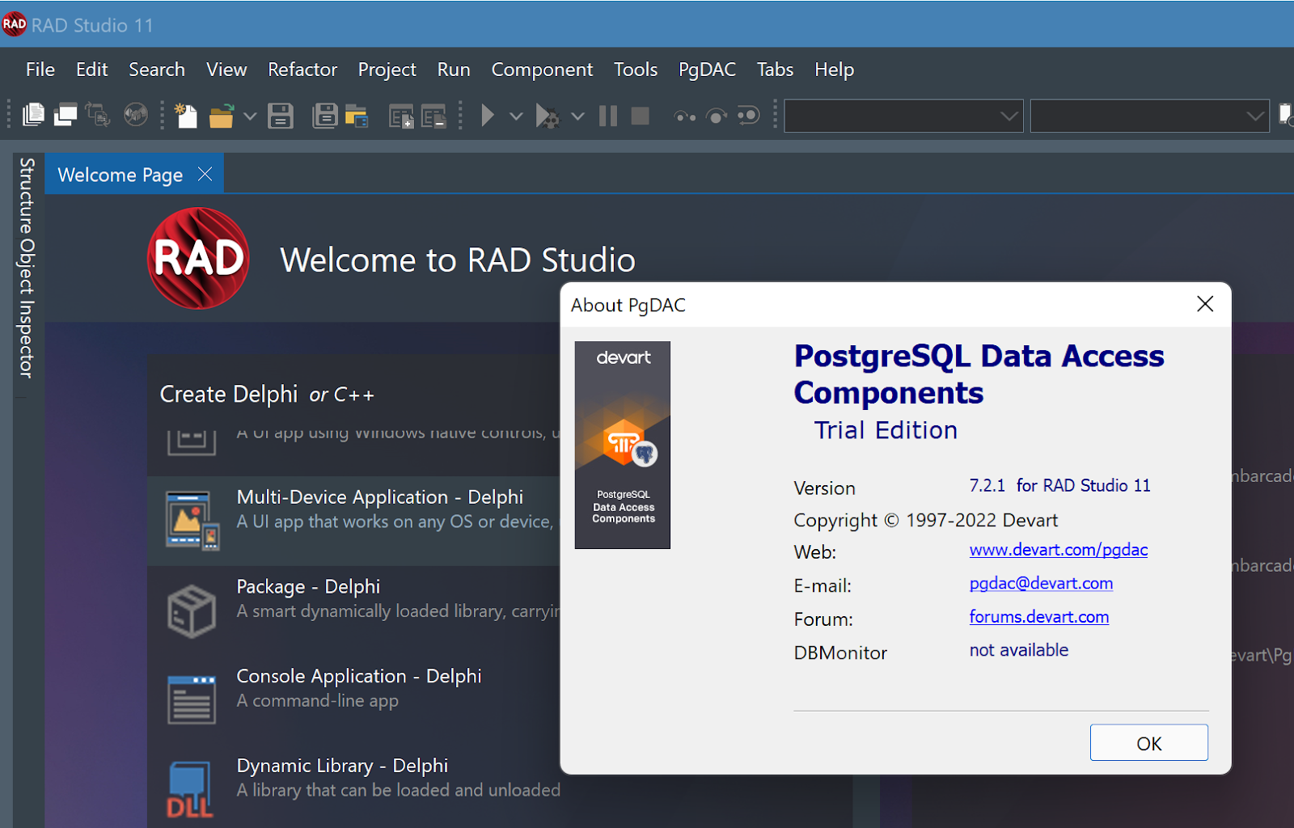This screenshot has width=1294, height=828.
Task: Open the second empty toolbar combo box
Action: 1149,116
